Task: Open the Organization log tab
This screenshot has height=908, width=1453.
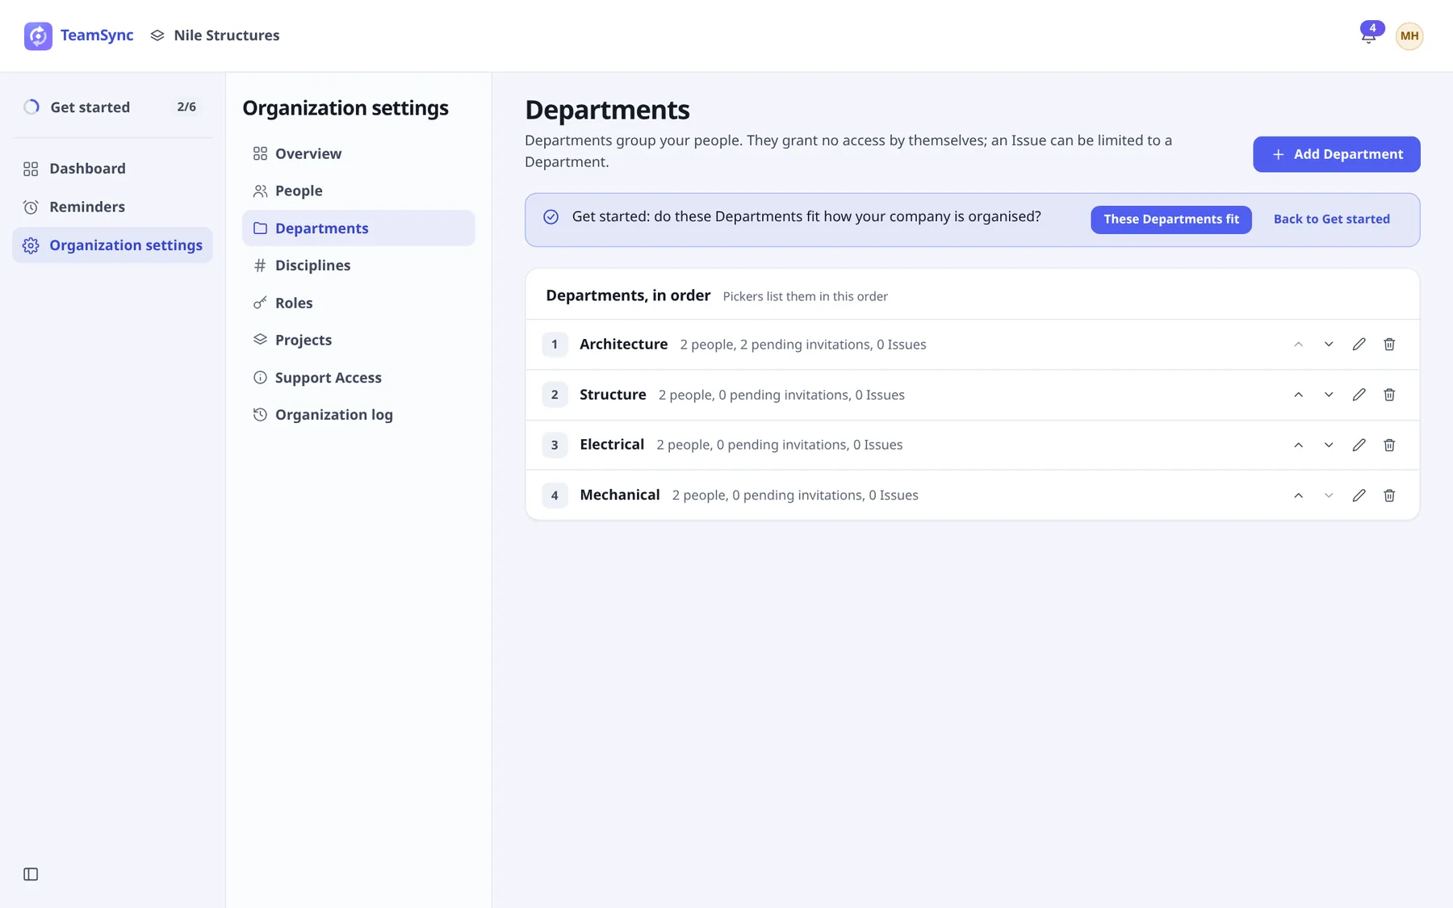Action: [x=358, y=415]
